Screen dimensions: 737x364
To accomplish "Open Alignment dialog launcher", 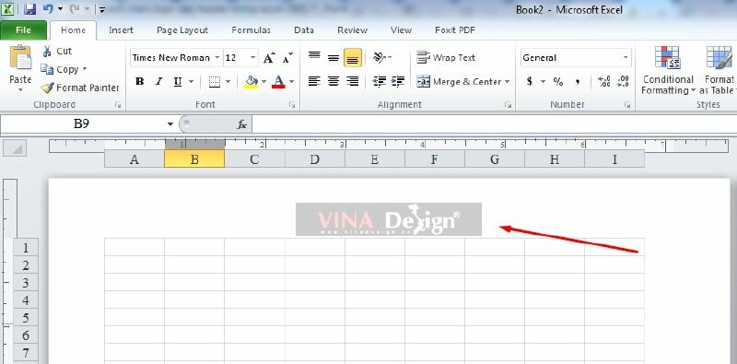I will (509, 105).
